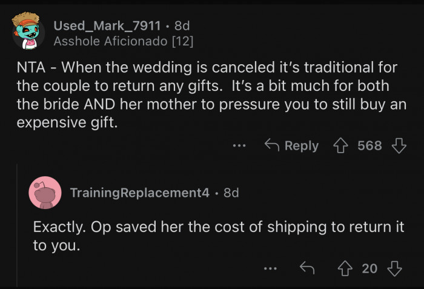424x289 pixels.
Task: Open Used_Mark_7911's profile link
Action: tap(107, 25)
